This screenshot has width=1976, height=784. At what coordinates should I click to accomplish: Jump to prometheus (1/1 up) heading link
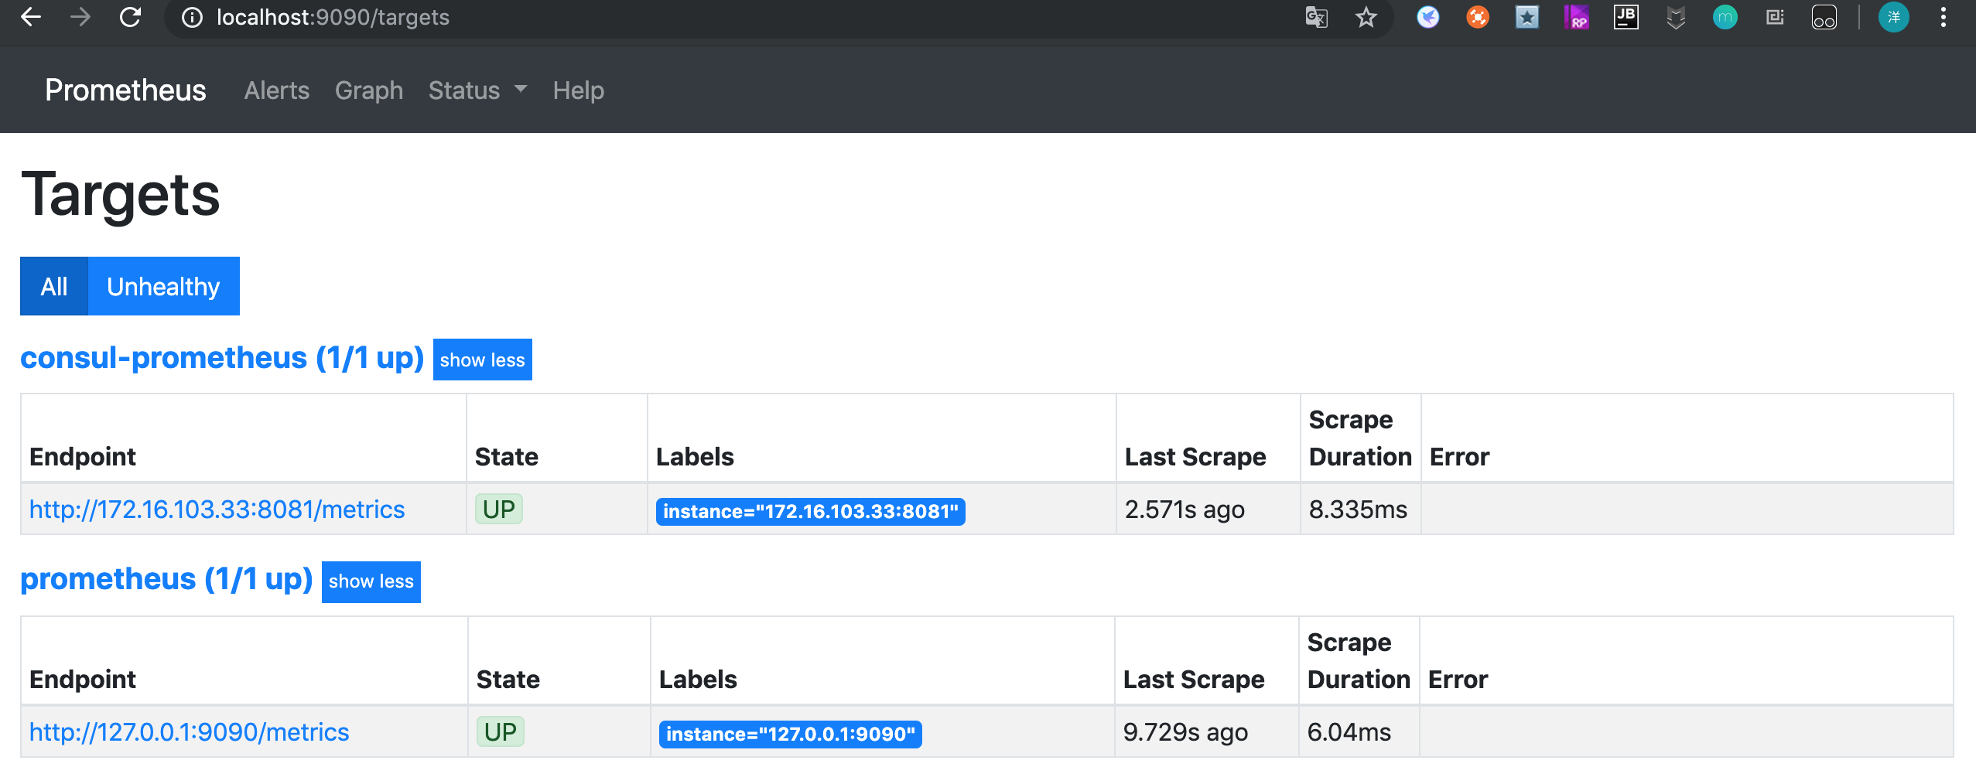tap(166, 579)
